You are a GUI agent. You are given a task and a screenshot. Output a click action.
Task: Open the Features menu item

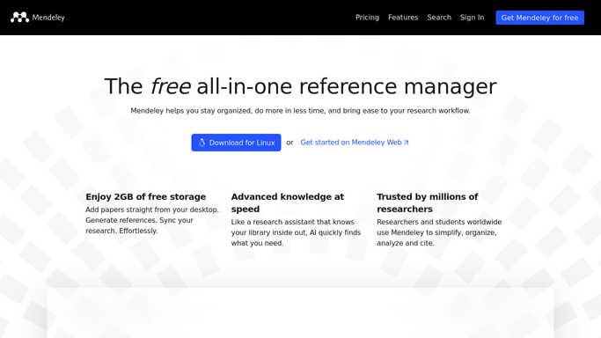(403, 18)
